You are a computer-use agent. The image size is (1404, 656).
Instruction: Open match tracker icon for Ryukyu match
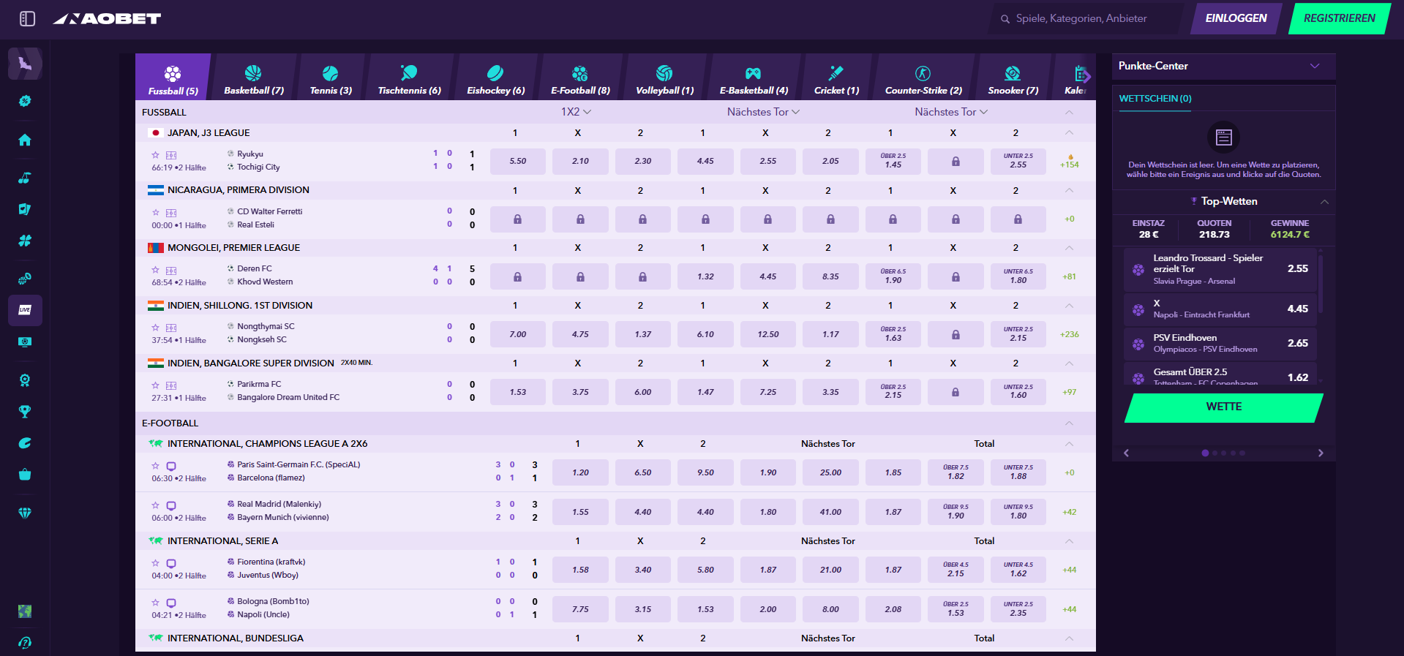(171, 155)
